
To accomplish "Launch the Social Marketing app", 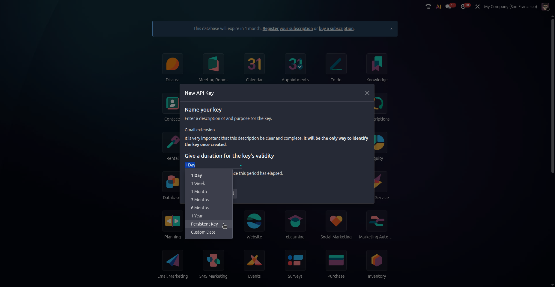I will [336, 221].
